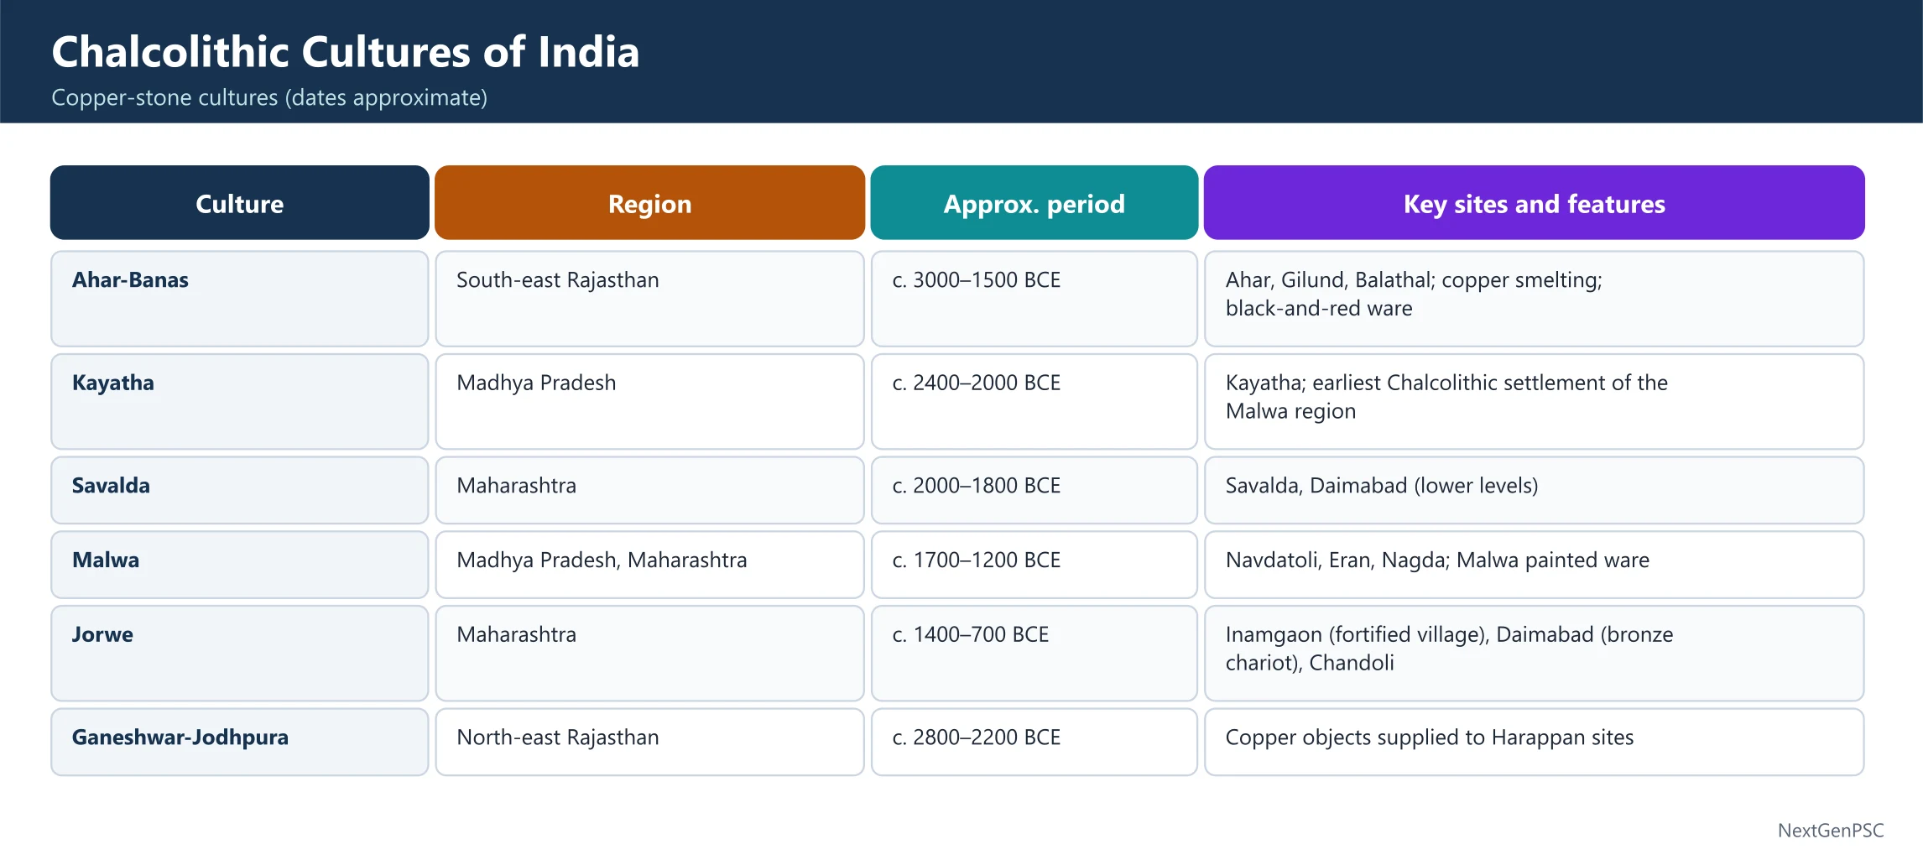The height and width of the screenshot is (860, 1923).
Task: Click the South-east Rajasthan region cell
Action: pyautogui.click(x=649, y=299)
